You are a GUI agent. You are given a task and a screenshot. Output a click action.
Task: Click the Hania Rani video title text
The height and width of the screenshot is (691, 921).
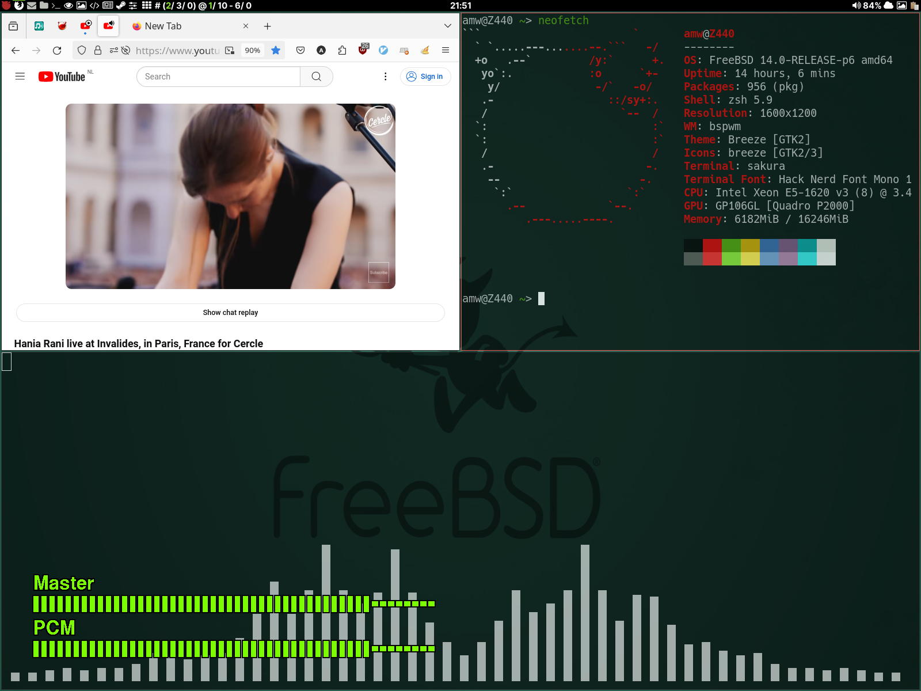tap(139, 344)
